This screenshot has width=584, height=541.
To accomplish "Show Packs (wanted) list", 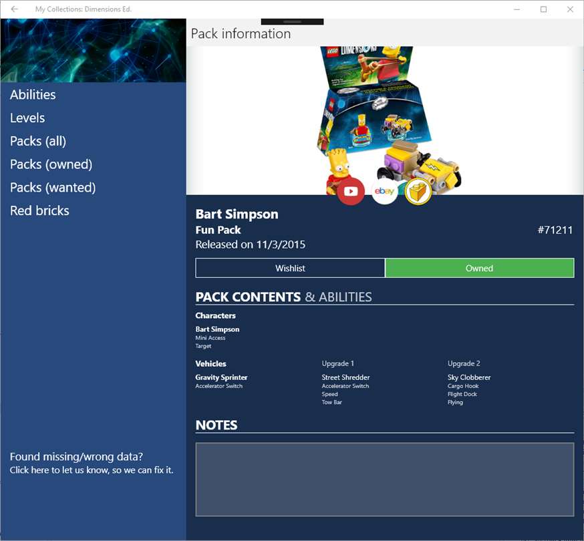I will pos(53,187).
